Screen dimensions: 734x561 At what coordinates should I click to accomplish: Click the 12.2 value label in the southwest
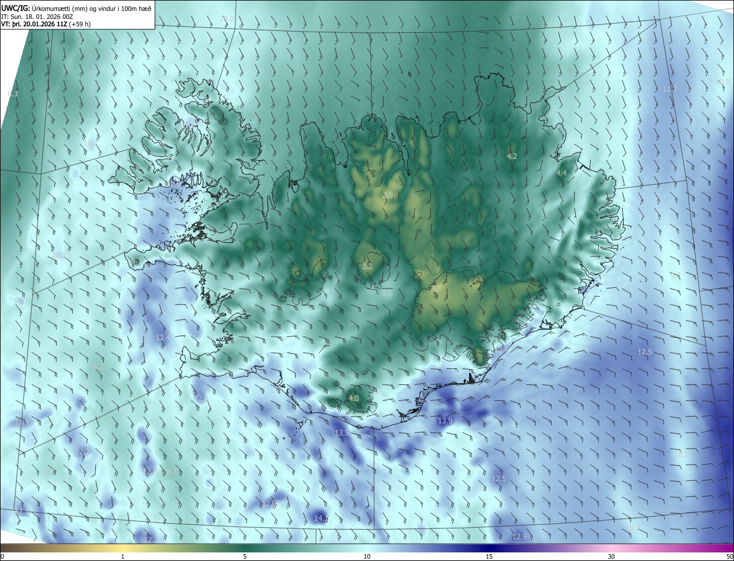82,452
